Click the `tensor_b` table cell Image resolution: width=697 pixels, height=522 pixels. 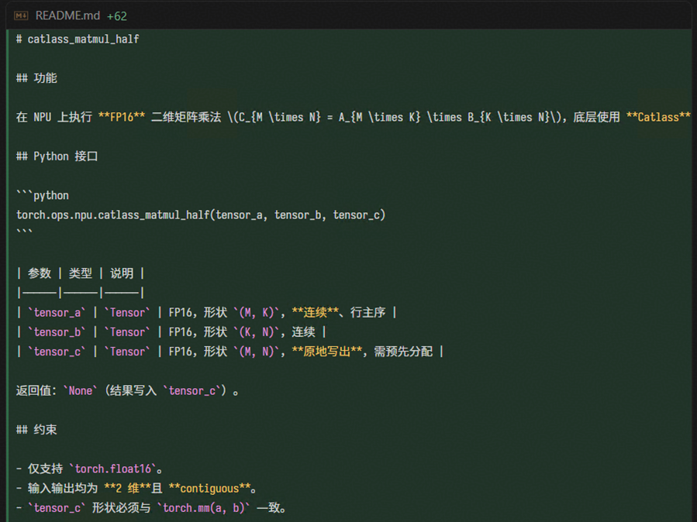coord(57,332)
